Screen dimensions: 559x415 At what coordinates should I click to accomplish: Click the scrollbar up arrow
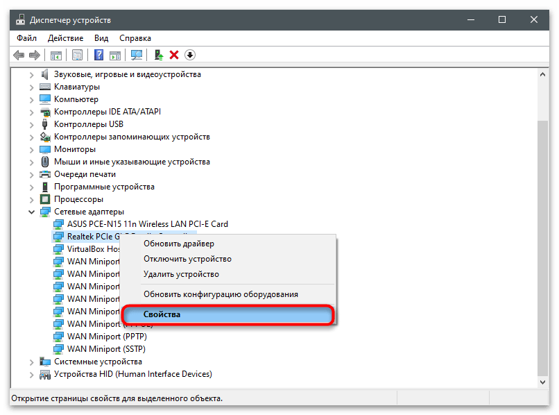click(542, 74)
